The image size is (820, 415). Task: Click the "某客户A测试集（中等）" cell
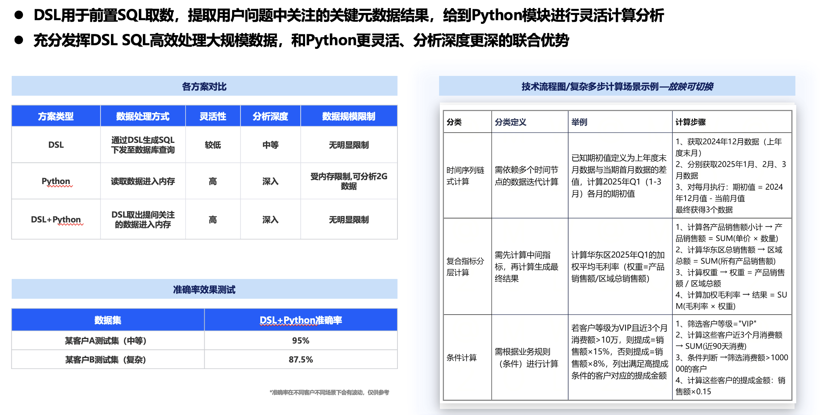point(108,340)
